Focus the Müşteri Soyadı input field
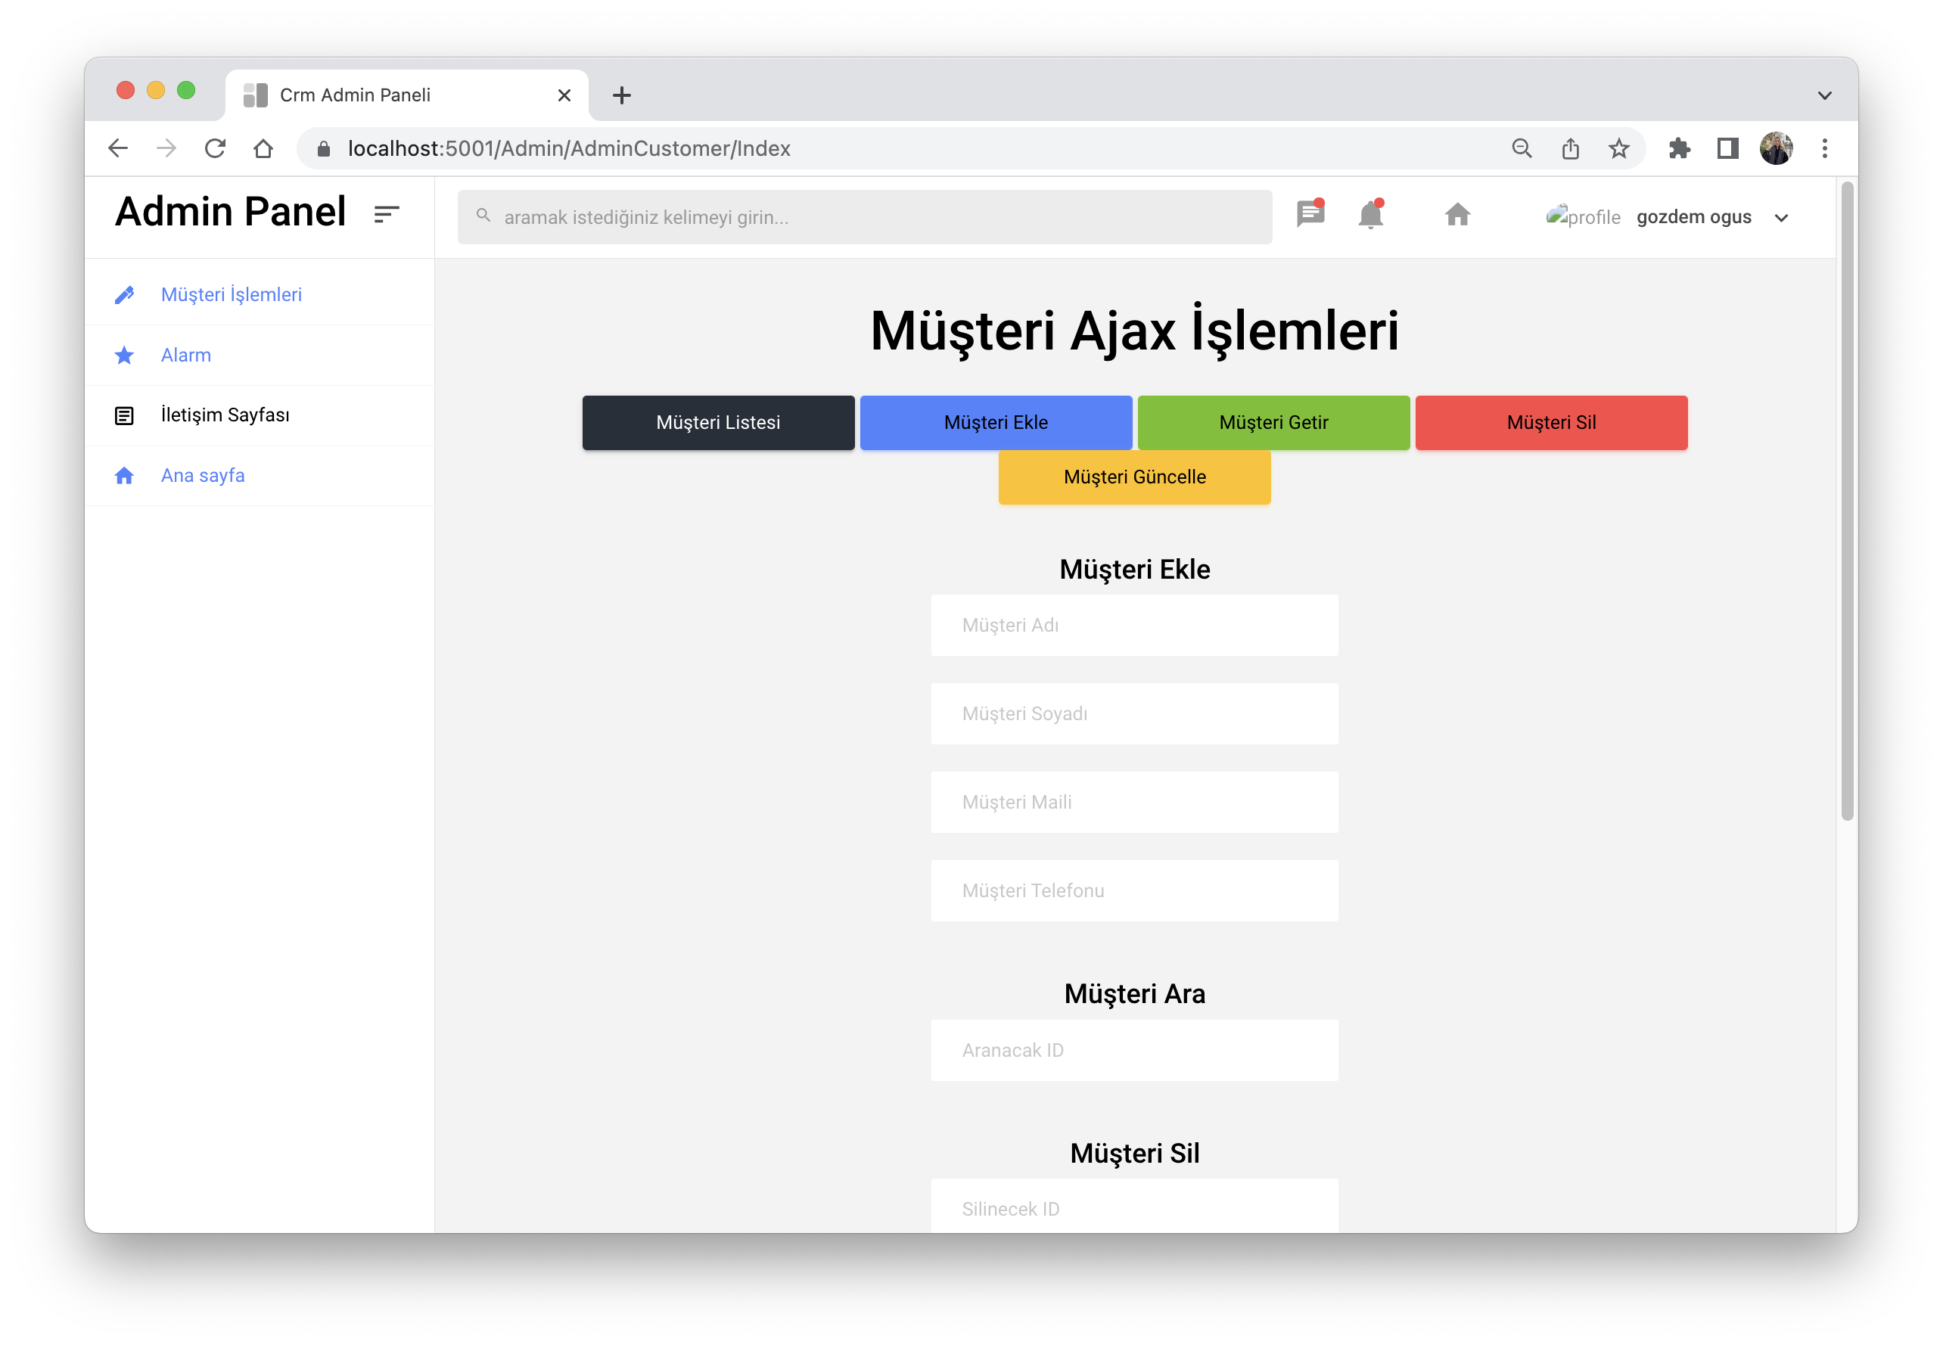The image size is (1943, 1345). point(1135,714)
